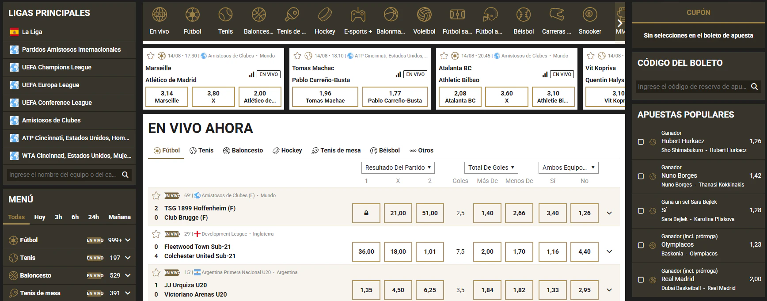This screenshot has width=767, height=301.
Task: Open the Total De Goles dropdown
Action: (x=491, y=168)
